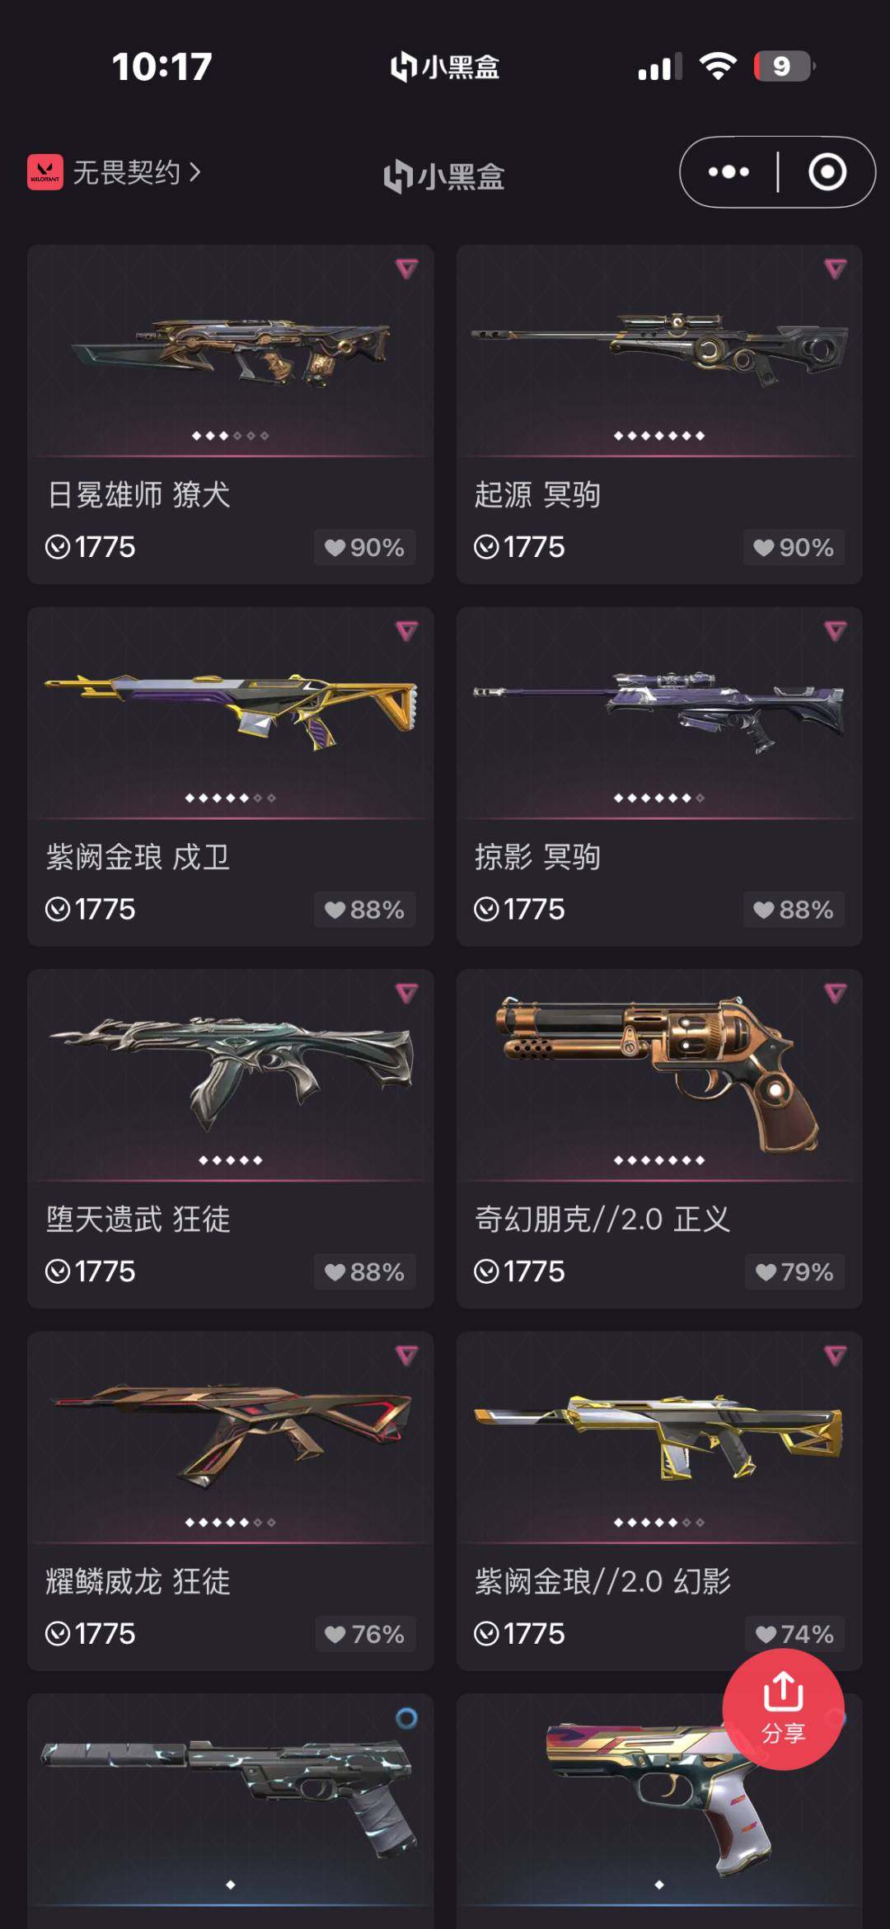The image size is (890, 1929).
Task: Tap the mini program close circle icon
Action: pyautogui.click(x=827, y=171)
